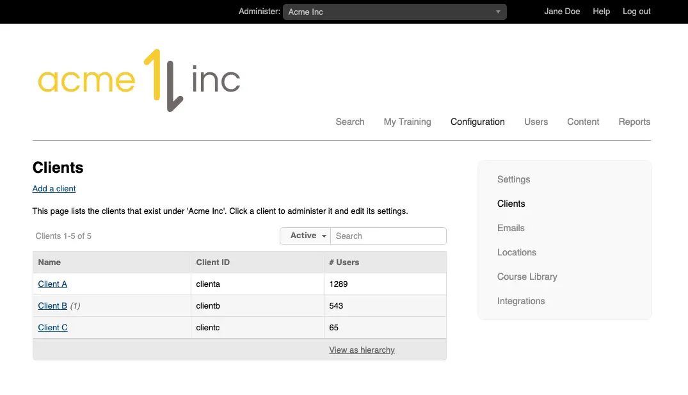Viewport: 688px width, 395px height.
Task: Open the Reports section
Action: 634,122
